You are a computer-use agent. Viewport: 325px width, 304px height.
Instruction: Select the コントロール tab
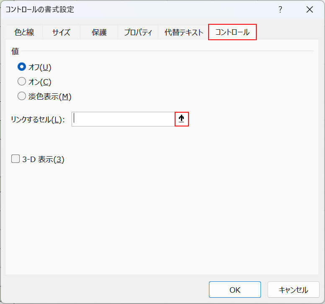232,32
